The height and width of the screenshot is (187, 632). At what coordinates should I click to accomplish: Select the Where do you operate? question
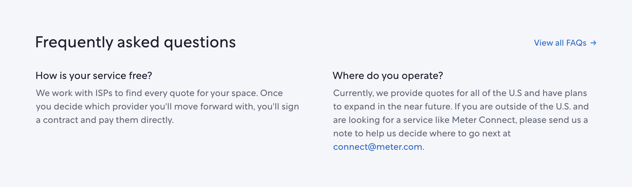pyautogui.click(x=387, y=76)
